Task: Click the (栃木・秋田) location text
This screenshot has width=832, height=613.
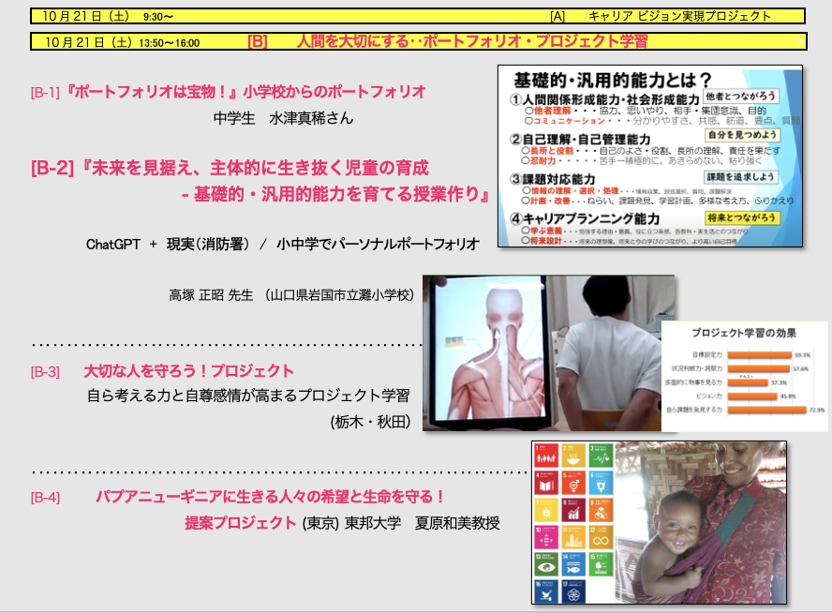Action: (370, 422)
